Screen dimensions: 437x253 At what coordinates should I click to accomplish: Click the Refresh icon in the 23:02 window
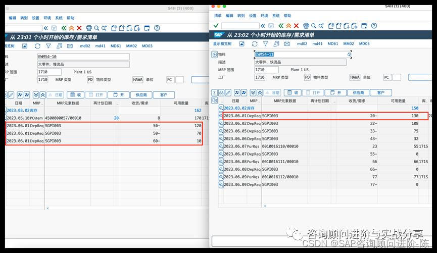[x=255, y=44]
